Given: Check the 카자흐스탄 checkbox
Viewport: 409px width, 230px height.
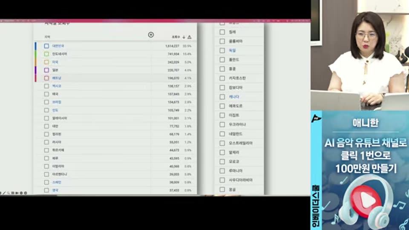Looking at the screenshot, I should click(222, 78).
